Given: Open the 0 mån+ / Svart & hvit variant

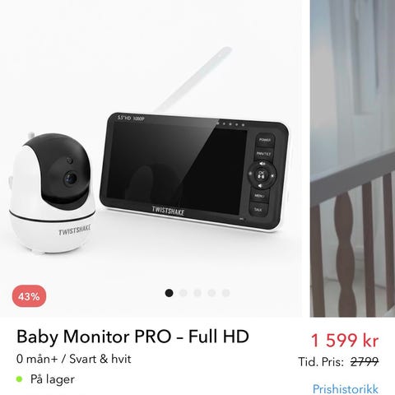Looking at the screenshot, I should 74,359.
